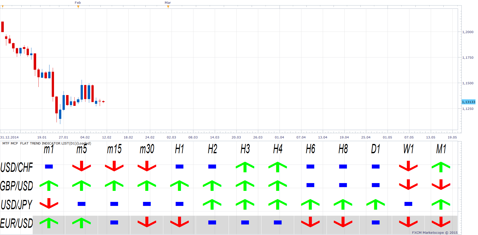Click the 31.12.2014 date axis label
This screenshot has height=235, width=478.
(9, 137)
